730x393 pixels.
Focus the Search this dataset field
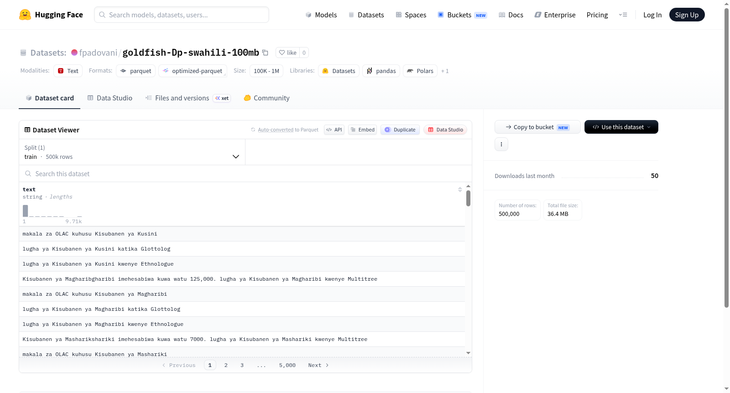pyautogui.click(x=245, y=173)
